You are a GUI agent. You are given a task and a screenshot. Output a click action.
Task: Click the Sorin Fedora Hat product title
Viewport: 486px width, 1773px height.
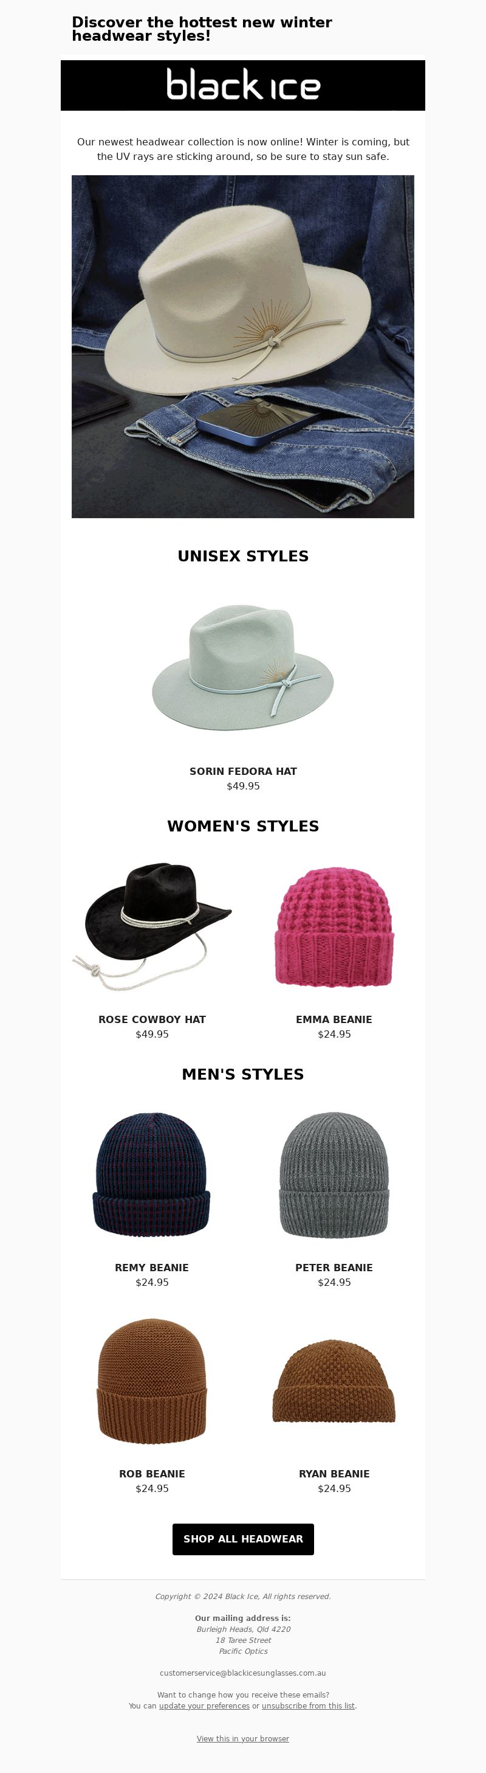pyautogui.click(x=242, y=771)
